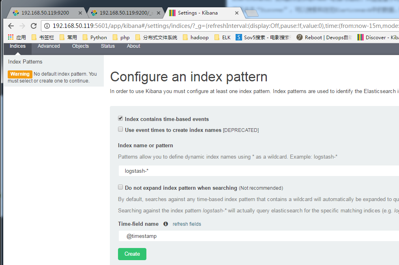Image resolution: width=399 pixels, height=265 pixels.
Task: Click the Configure an index pattern heading
Action: (189, 76)
